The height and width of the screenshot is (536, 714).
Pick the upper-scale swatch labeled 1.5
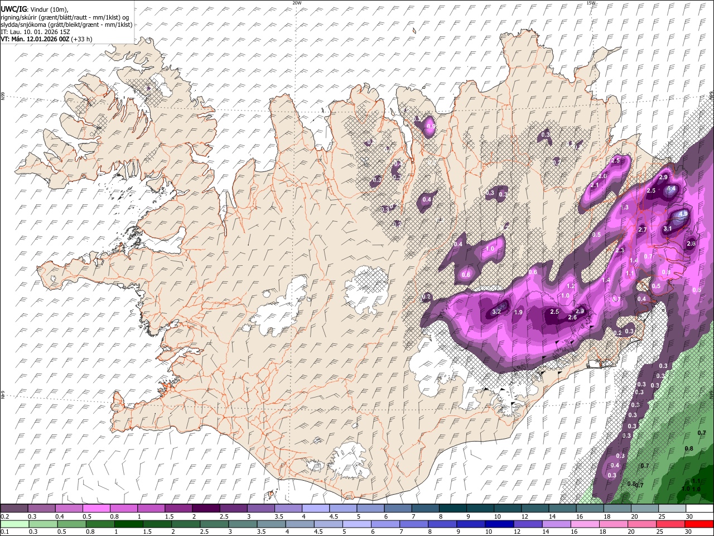pyautogui.click(x=178, y=508)
